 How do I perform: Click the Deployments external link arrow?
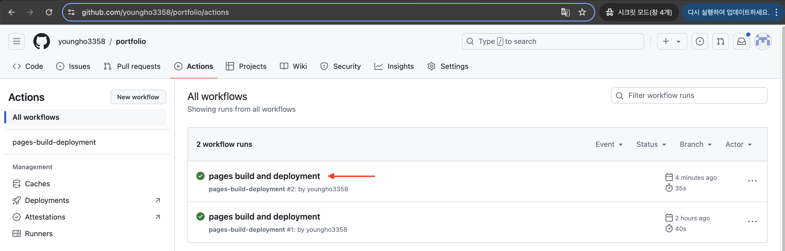(158, 200)
